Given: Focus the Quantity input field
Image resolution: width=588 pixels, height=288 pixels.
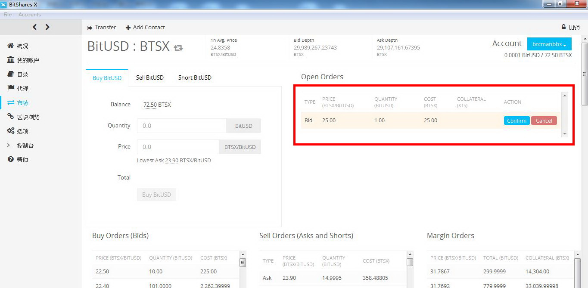Looking at the screenshot, I should tap(182, 126).
